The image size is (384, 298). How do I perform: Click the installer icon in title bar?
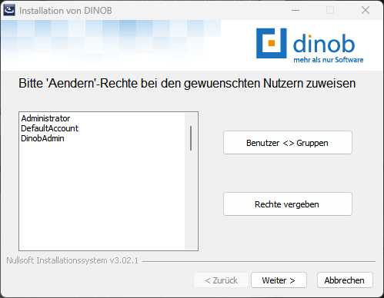coord(9,10)
